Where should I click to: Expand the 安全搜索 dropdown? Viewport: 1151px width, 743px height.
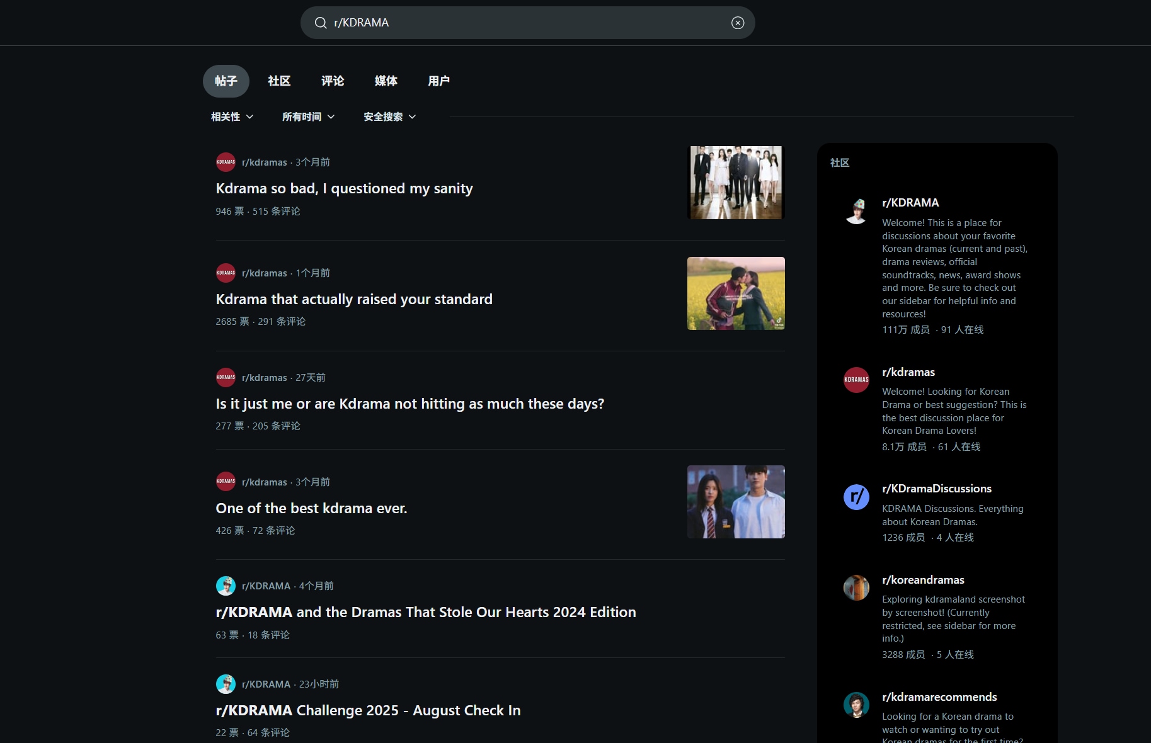point(389,116)
